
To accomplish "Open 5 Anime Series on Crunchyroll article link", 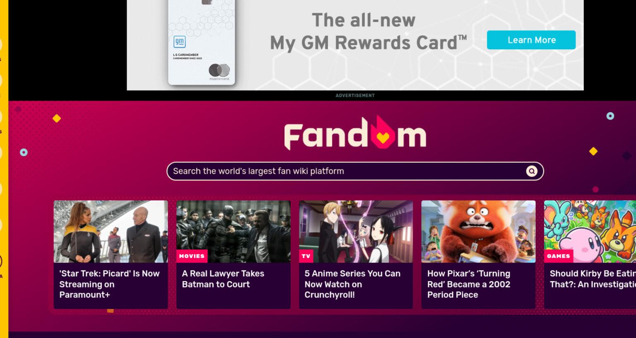I will click(352, 284).
